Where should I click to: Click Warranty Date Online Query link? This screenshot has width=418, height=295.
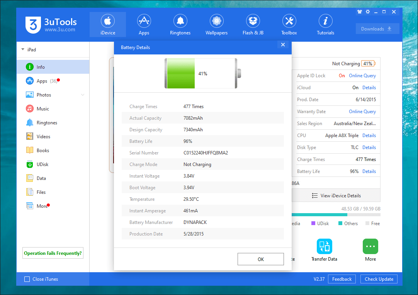362,111
